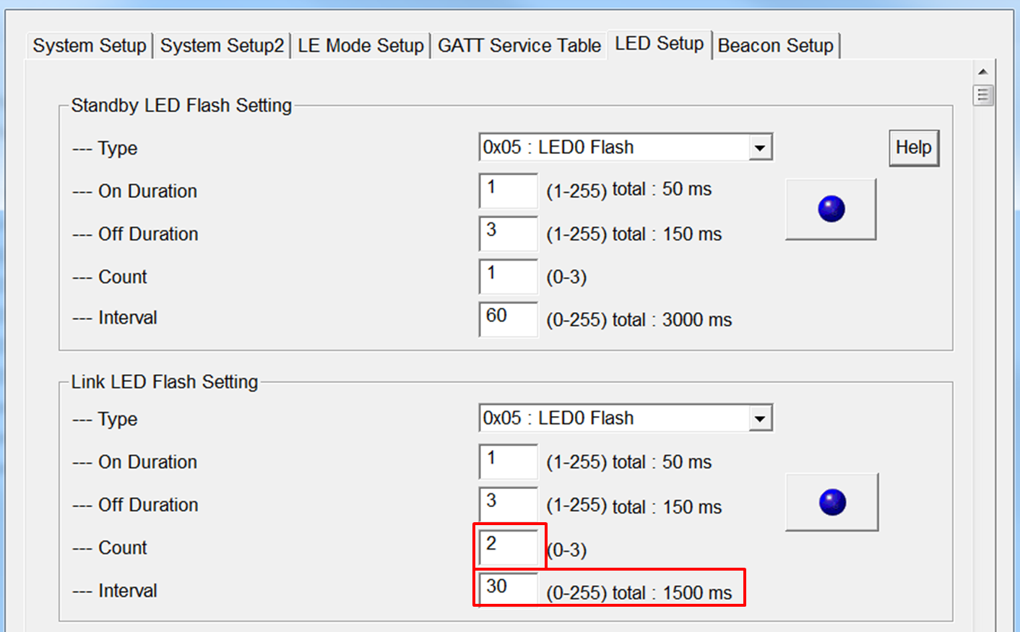Open the Standby LED Type dropdown
Viewport: 1020px width, 632px height.
(x=758, y=148)
